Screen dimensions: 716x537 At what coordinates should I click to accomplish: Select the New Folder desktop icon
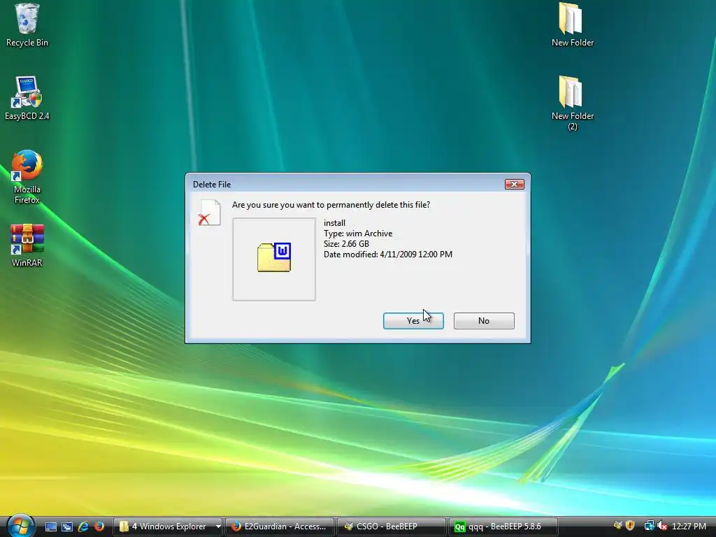(x=572, y=25)
